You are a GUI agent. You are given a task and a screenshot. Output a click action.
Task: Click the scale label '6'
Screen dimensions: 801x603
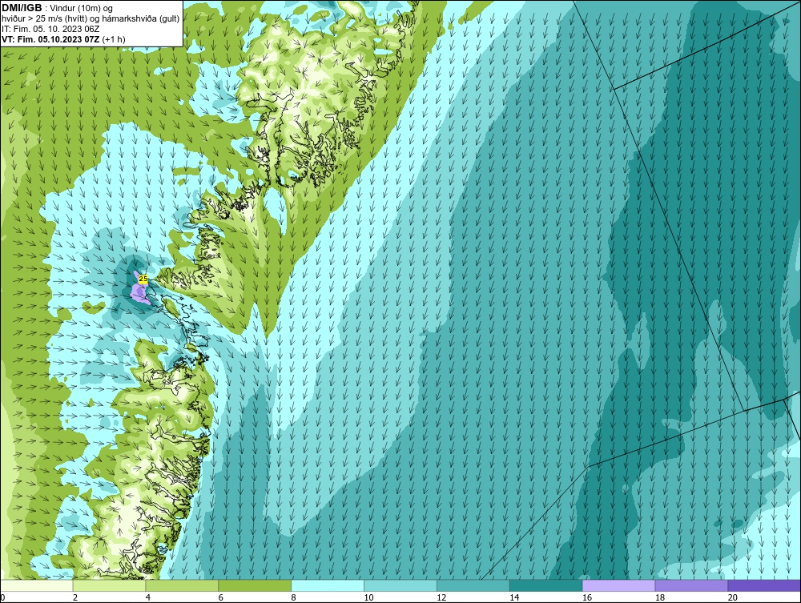(x=221, y=597)
